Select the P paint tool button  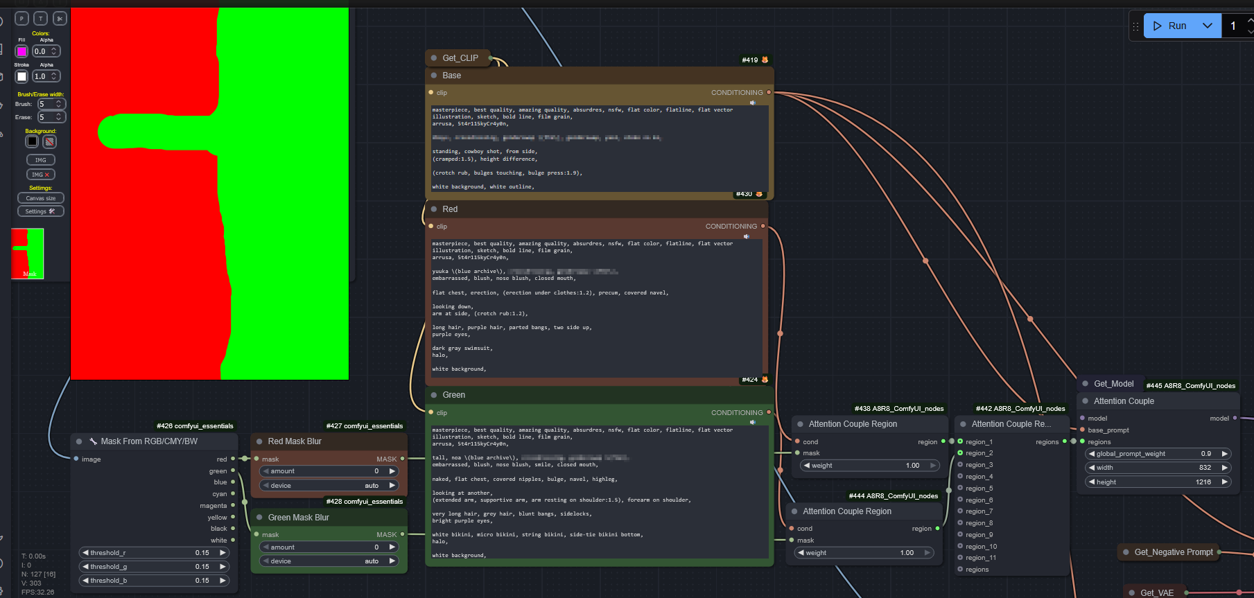(21, 19)
